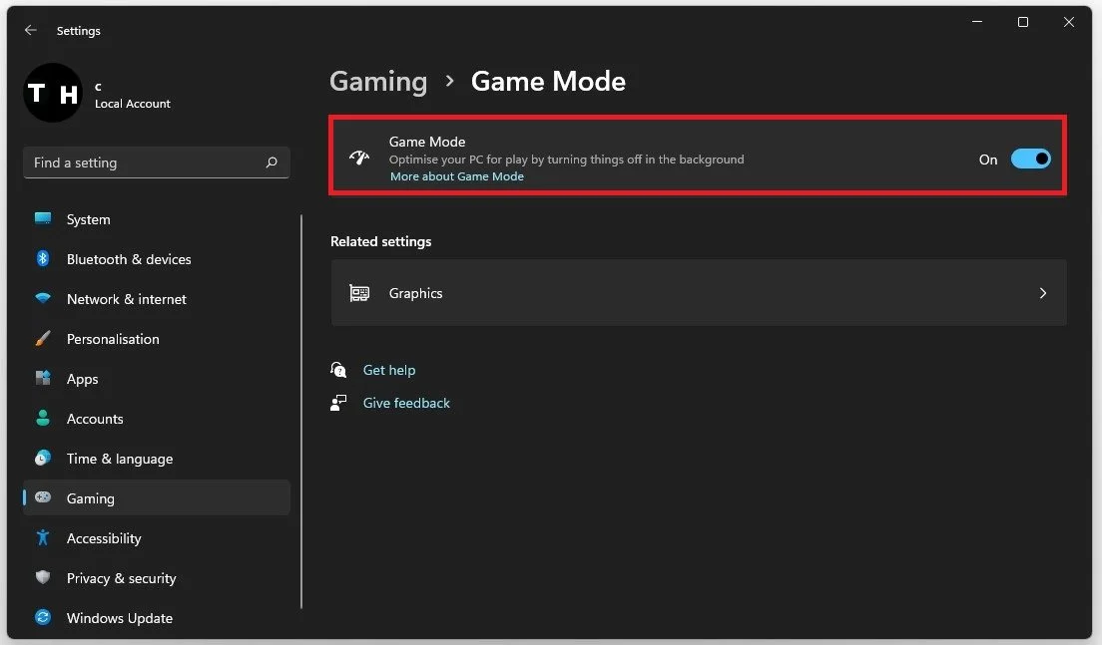Click the Gaming controller icon

43,497
